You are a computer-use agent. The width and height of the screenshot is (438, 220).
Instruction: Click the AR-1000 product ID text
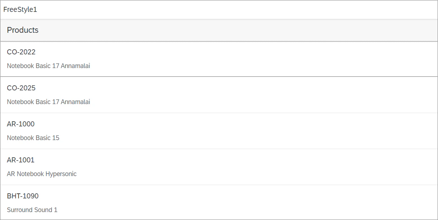pos(21,124)
